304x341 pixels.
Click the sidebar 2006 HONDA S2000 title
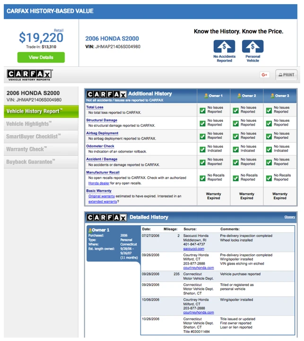[x=33, y=93]
